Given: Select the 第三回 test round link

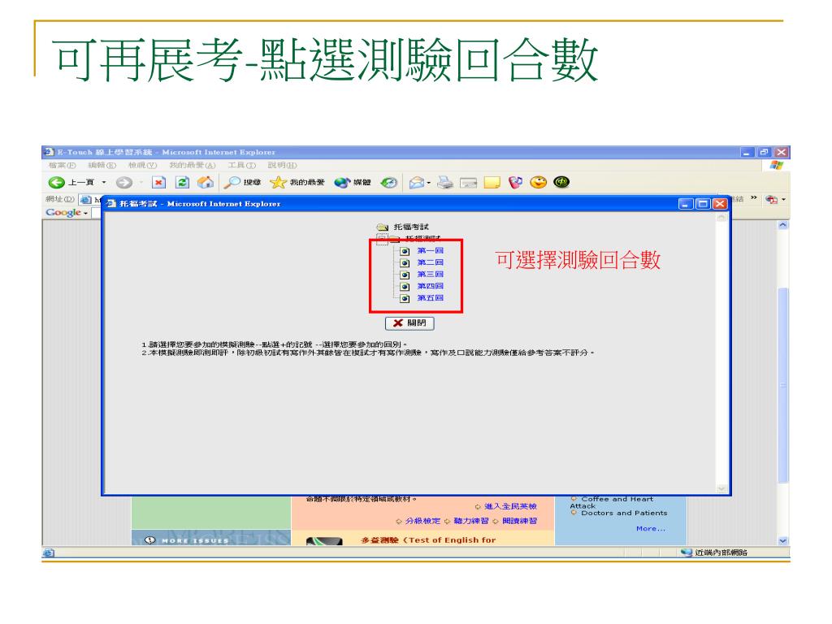Looking at the screenshot, I should pyautogui.click(x=431, y=275).
